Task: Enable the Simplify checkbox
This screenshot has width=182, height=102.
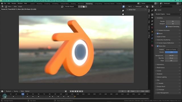Action: click(x=158, y=83)
